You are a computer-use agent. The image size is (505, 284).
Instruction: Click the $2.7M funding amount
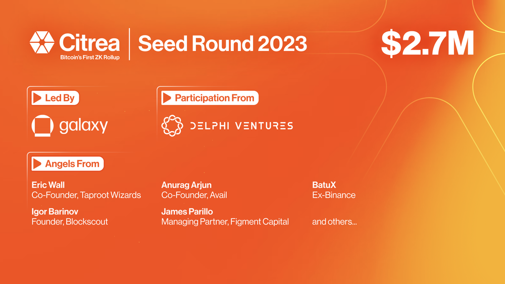click(x=427, y=43)
